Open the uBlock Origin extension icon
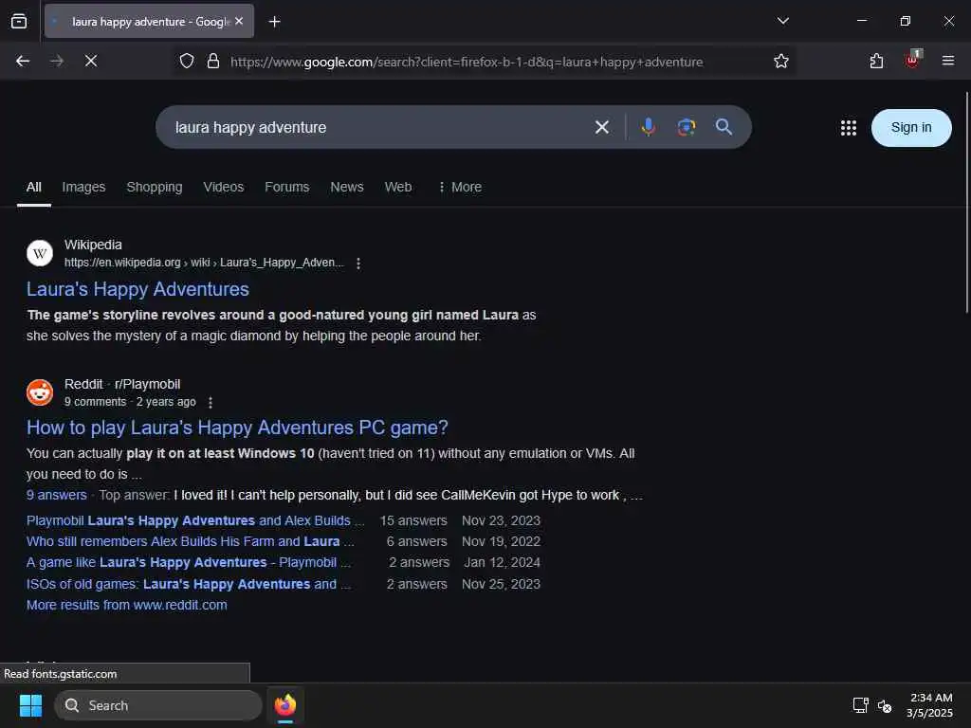 click(913, 60)
